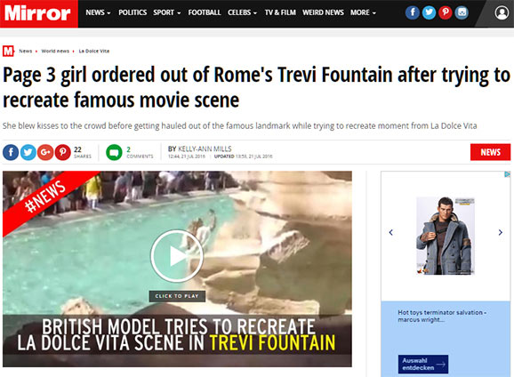Image resolution: width=514 pixels, height=377 pixels.
Task: Open Mirror's Facebook page from header
Action: point(413,12)
